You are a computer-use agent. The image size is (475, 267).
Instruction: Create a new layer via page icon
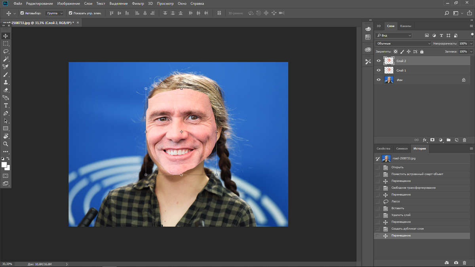[456, 140]
